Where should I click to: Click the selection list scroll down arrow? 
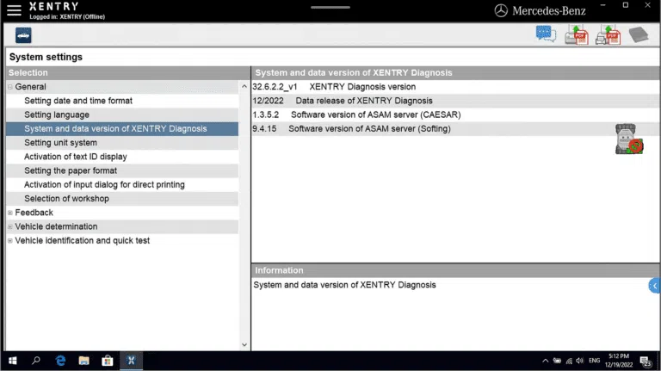[244, 344]
